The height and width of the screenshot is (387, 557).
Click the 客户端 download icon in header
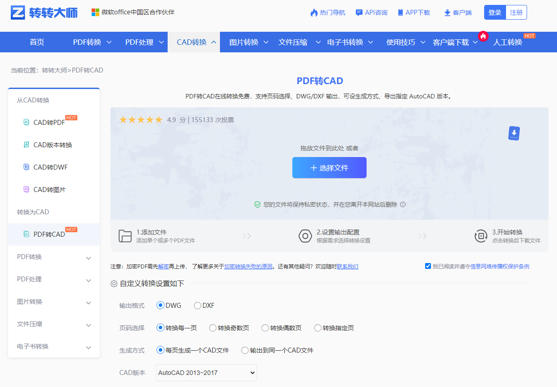click(447, 12)
